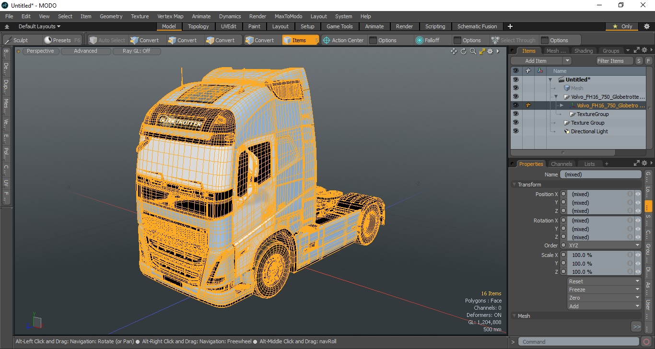Screen dimensions: 655x349
Task: Toggle the Scale X keyframe channel dot
Action: [563, 255]
